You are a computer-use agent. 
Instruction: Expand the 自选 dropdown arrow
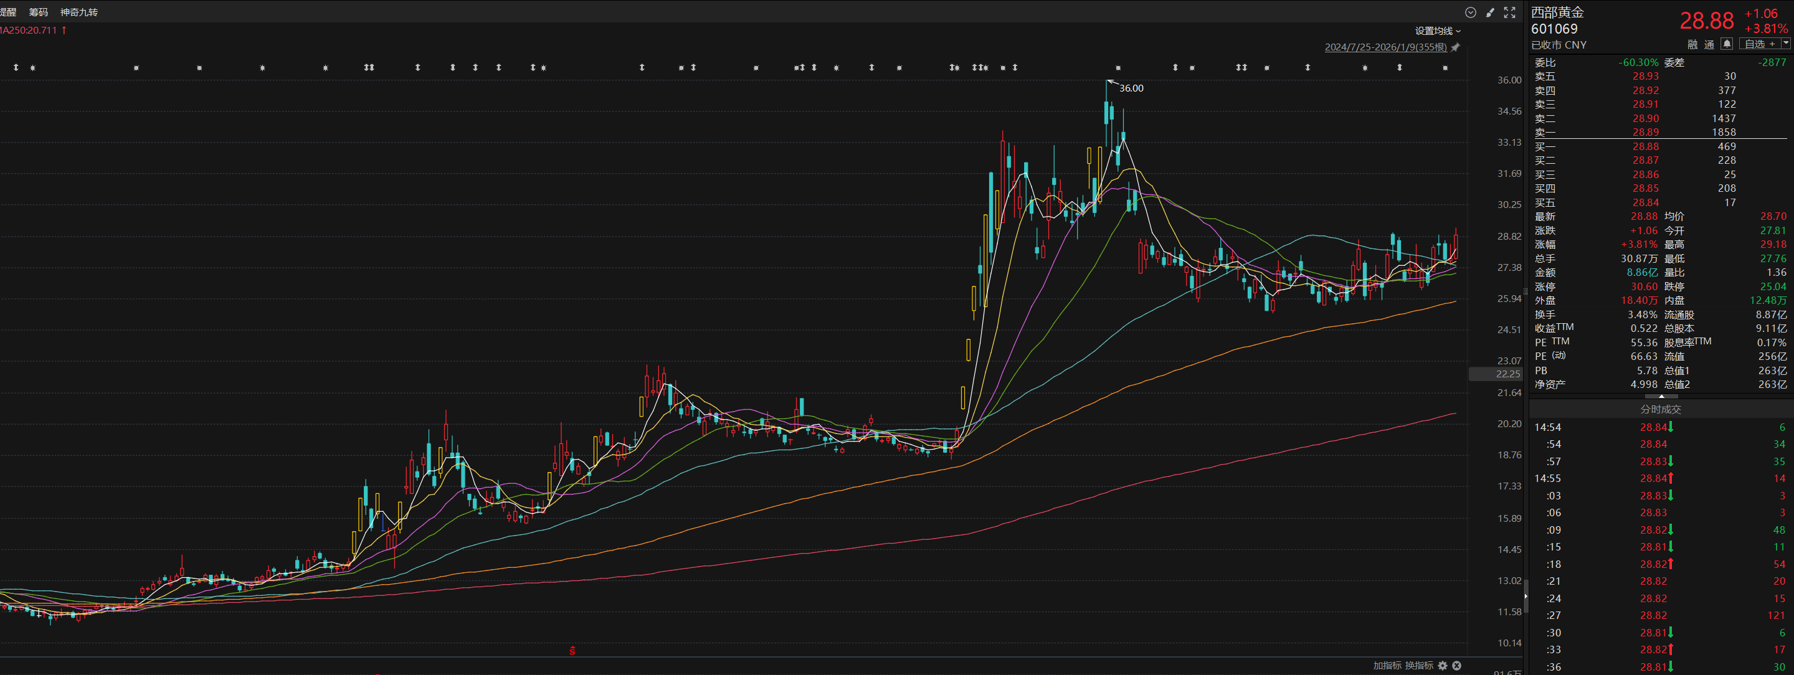click(x=1786, y=43)
